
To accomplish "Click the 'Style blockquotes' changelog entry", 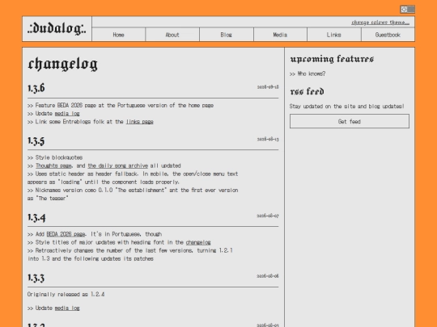I will point(55,157).
